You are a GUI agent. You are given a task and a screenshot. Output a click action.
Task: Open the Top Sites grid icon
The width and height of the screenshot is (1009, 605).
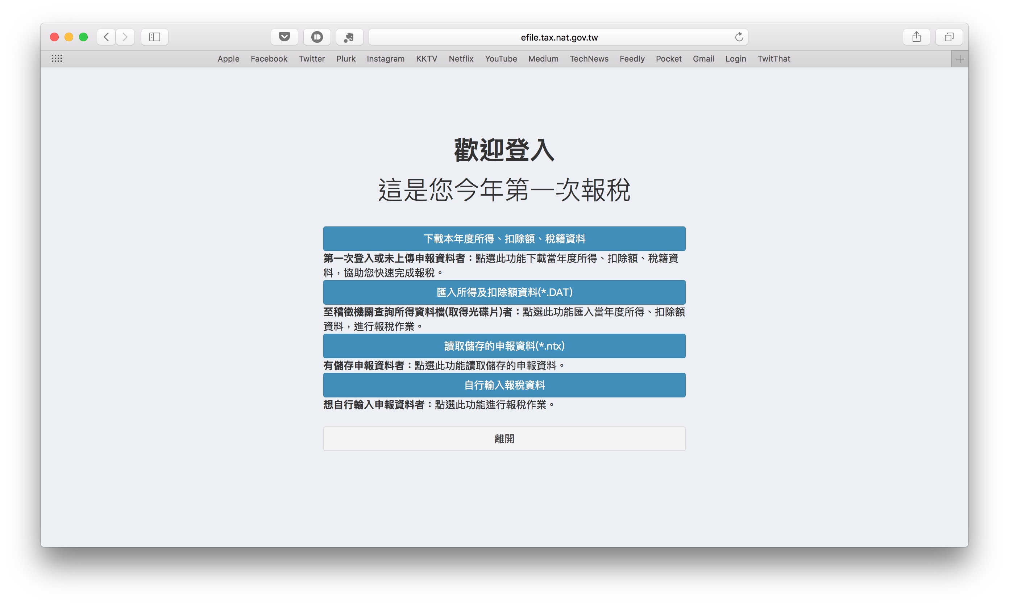click(x=57, y=59)
